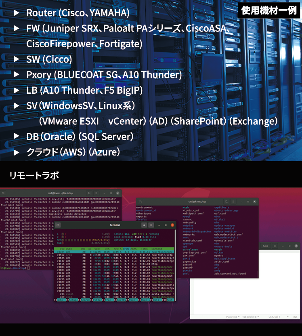Close the cml@kvm: /etc terminal window
Viewport: 302px width, 336px height.
pyautogui.click(x=255, y=202)
